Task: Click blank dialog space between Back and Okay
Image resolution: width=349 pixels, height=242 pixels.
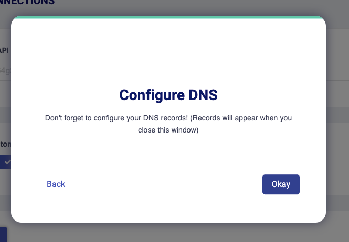Action: (x=164, y=184)
